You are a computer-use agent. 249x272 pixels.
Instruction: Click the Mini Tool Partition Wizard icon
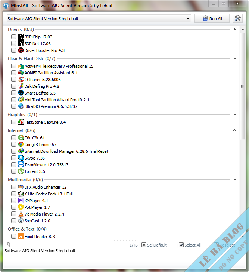pos(21,99)
